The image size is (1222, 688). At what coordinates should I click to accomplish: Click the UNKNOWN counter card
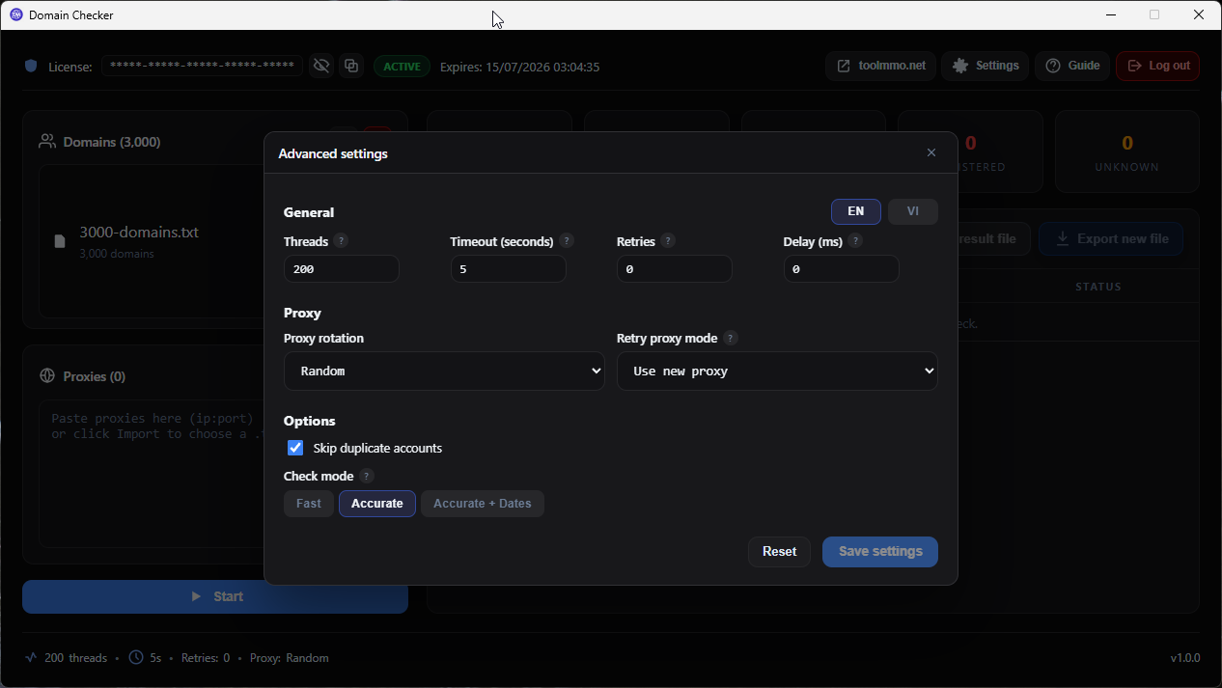[1126, 151]
